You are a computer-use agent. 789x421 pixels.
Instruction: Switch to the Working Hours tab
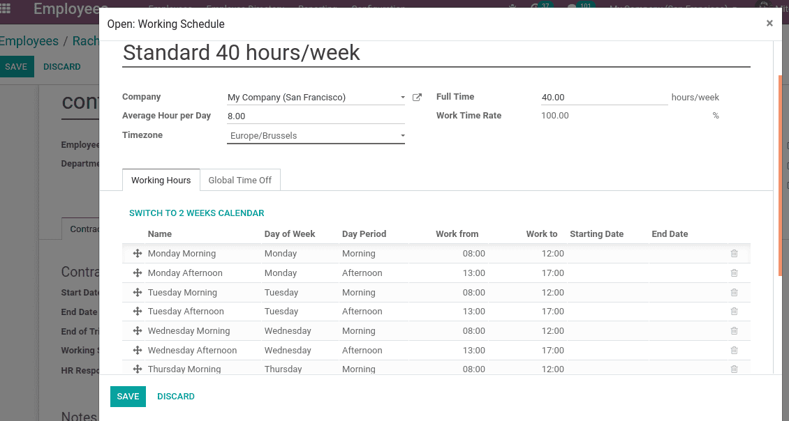click(x=161, y=180)
